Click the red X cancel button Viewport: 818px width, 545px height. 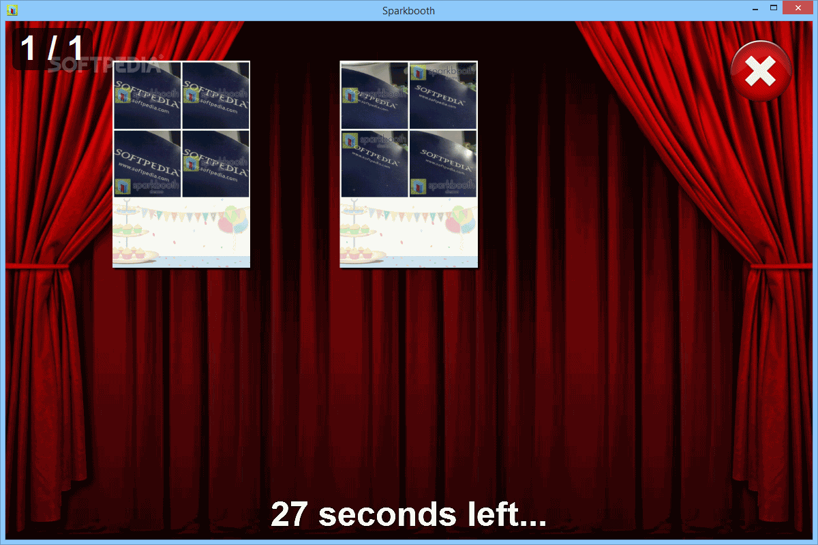pos(761,71)
